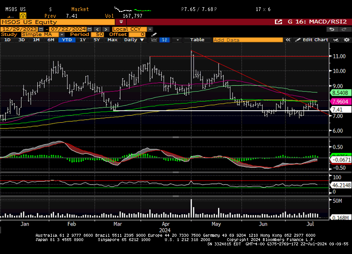
Task: Open the security dropdown beside MSOS US Equity
Action: pos(121,22)
